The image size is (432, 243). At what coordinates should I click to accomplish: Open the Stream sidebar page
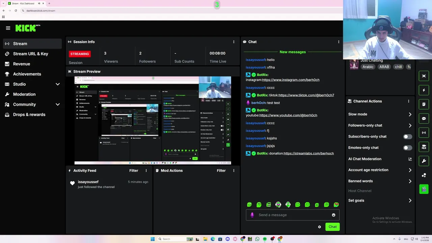coord(32,44)
